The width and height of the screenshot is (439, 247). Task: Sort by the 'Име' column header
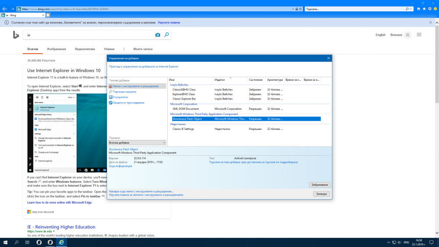pos(191,80)
